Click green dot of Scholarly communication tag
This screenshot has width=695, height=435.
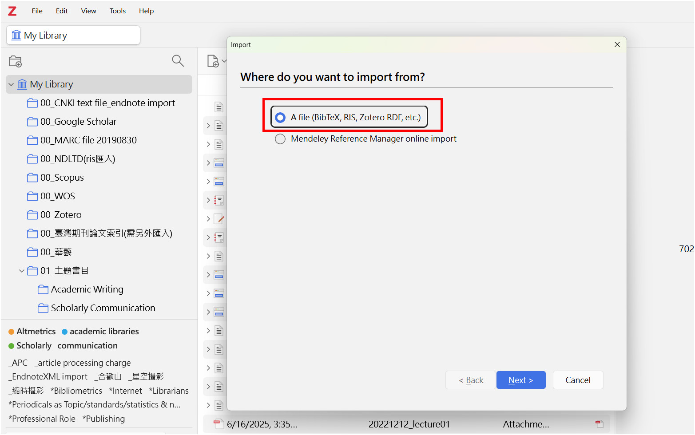coord(12,346)
